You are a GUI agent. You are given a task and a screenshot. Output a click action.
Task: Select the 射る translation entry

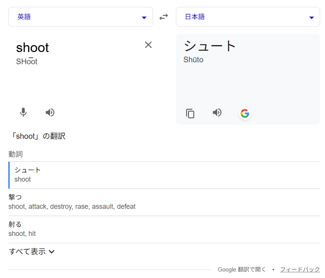(x=15, y=224)
